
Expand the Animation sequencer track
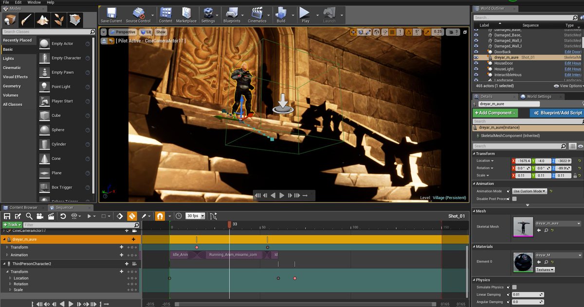[7, 255]
